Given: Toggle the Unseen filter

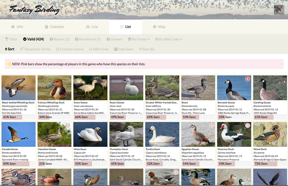Looking at the screenshot, I should click(x=114, y=39).
